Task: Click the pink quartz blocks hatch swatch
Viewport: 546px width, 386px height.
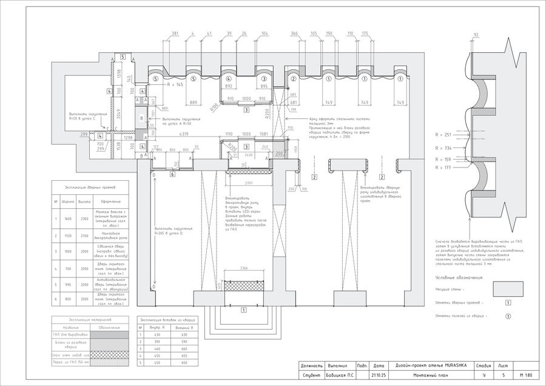Action: point(109,345)
